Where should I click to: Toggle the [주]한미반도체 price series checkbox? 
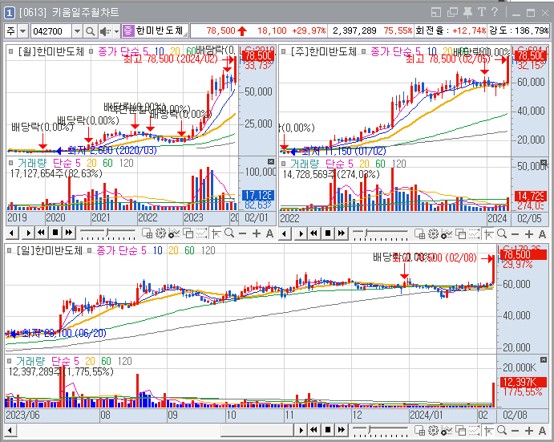pyautogui.click(x=283, y=51)
